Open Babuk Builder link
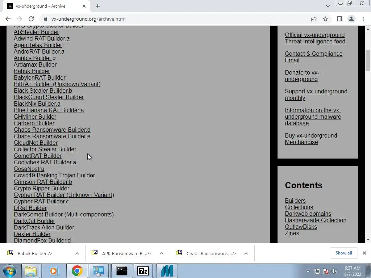 (x=32, y=71)
